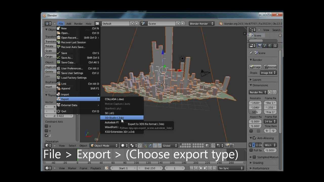Image resolution: width=324 pixels, height=182 pixels.
Task: Enable the Full Sample checkbox
Action: [x=251, y=150]
